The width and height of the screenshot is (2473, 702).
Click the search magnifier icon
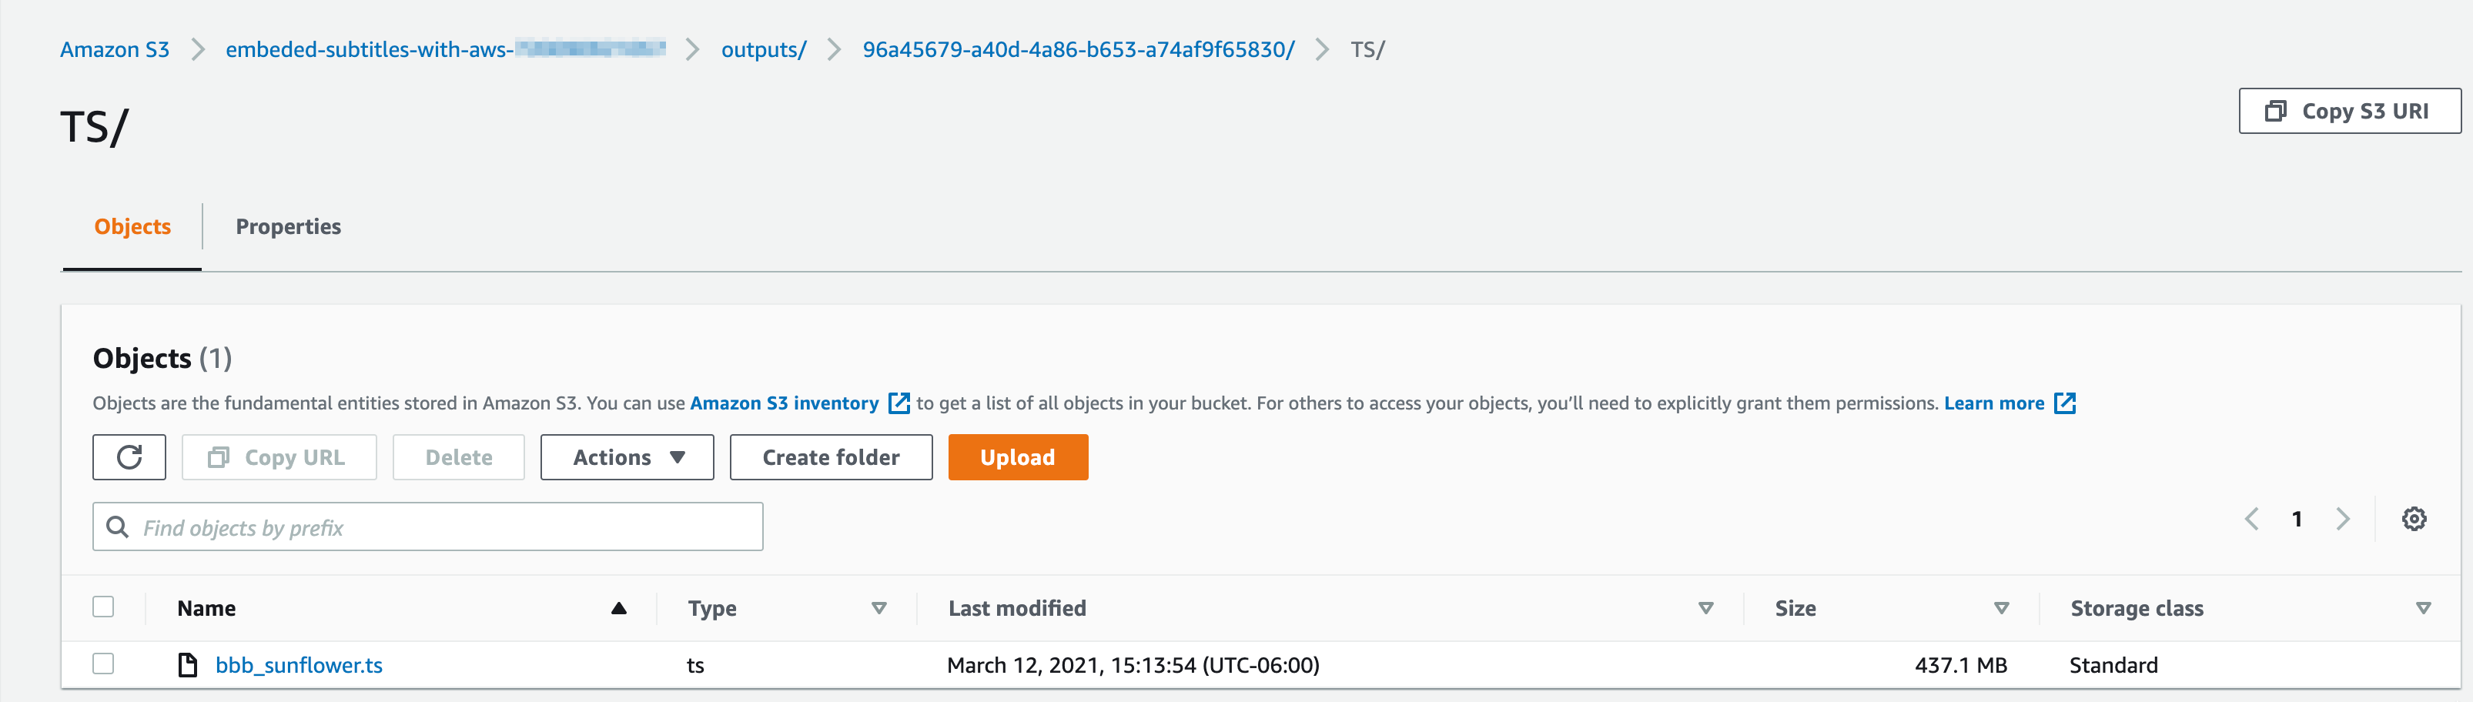coord(117,527)
